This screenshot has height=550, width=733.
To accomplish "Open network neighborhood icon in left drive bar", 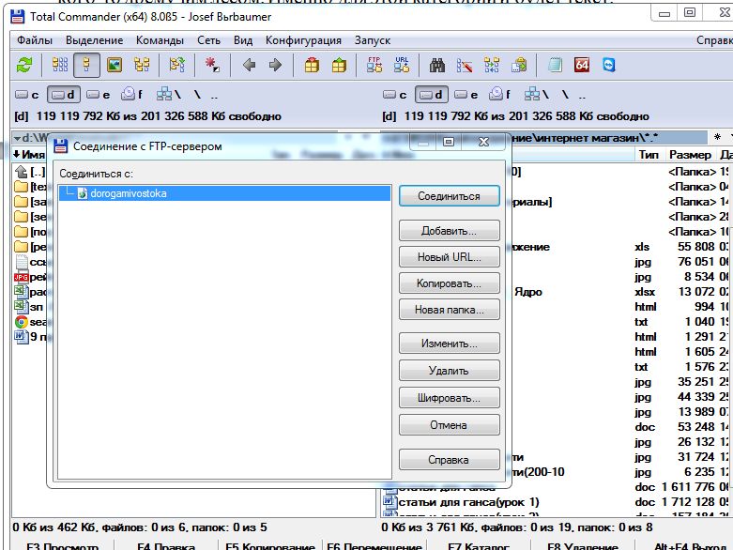I will click(x=169, y=95).
